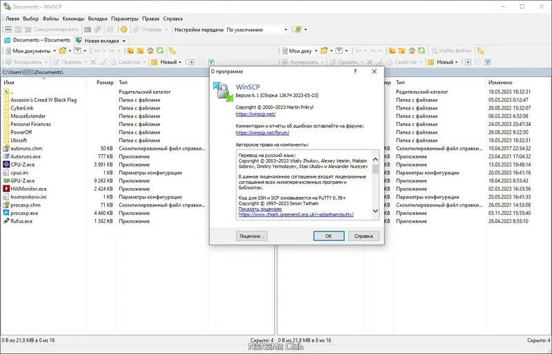This screenshot has width=552, height=354.
Task: Click the scroll-up arrow in the credits box
Action: (375, 159)
